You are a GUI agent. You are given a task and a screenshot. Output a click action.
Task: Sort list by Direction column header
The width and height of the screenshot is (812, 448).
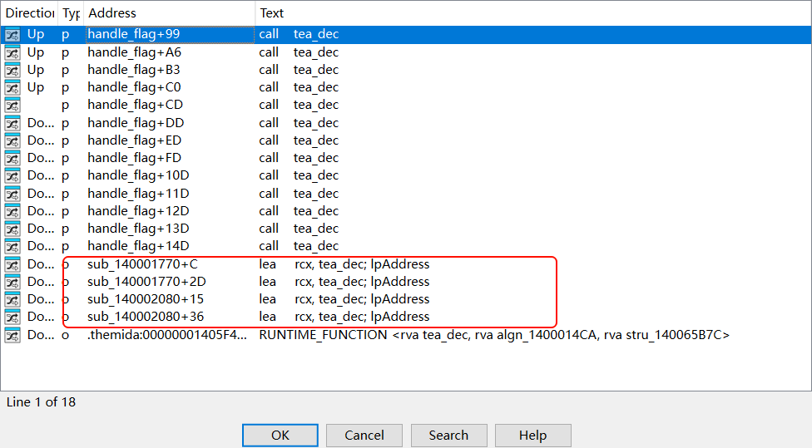tap(29, 13)
